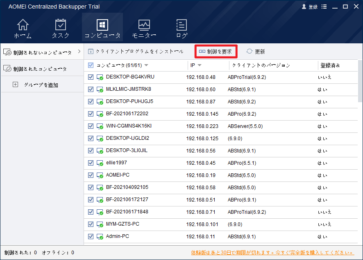Image resolution: width=363 pixels, height=260 pixels.
Task: Uncheck the MLKLMIC-JMSTRK8 checkbox
Action: click(91, 90)
